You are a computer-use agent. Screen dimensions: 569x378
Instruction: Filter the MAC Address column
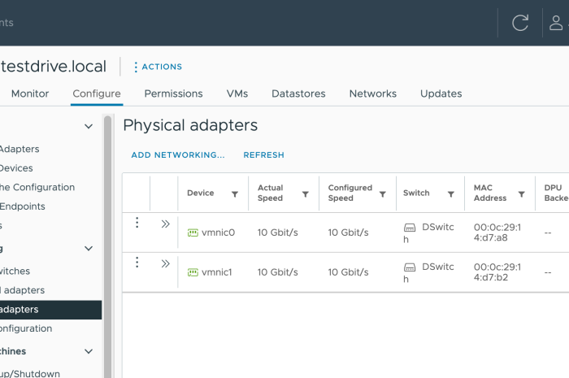521,194
